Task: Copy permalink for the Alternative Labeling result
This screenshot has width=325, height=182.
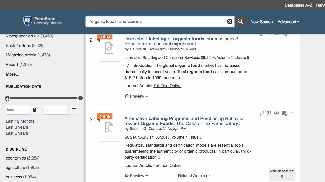Action: pos(262,113)
